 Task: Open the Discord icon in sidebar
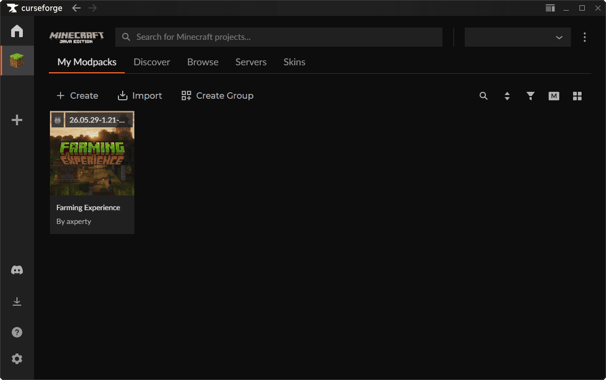point(17,270)
